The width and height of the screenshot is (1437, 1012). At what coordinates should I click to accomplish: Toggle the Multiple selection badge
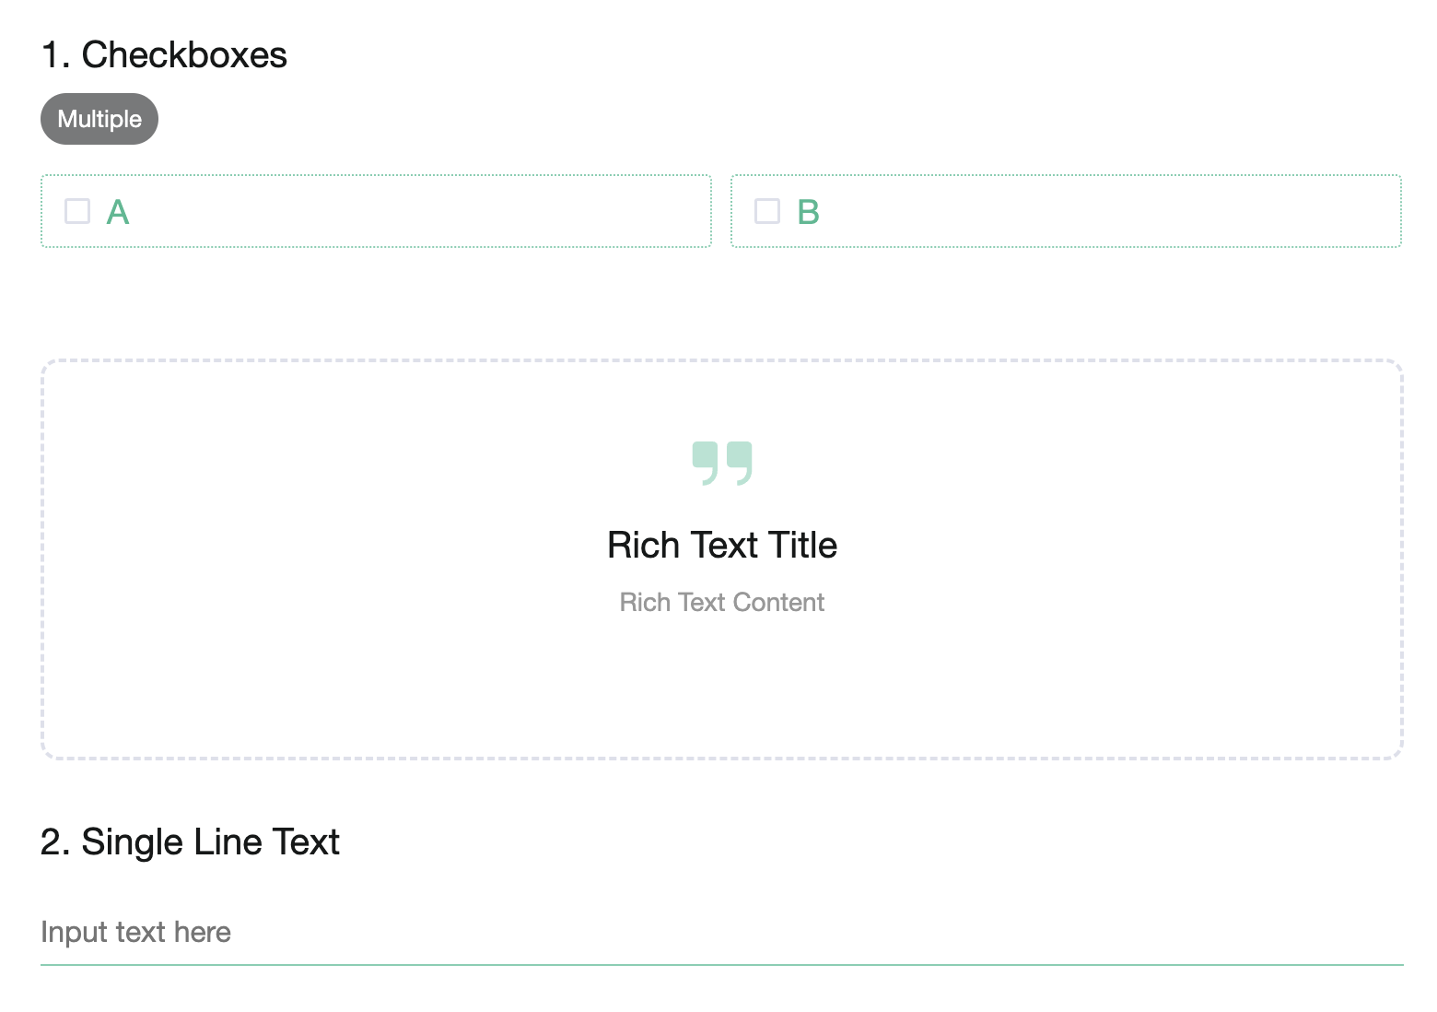click(x=99, y=118)
